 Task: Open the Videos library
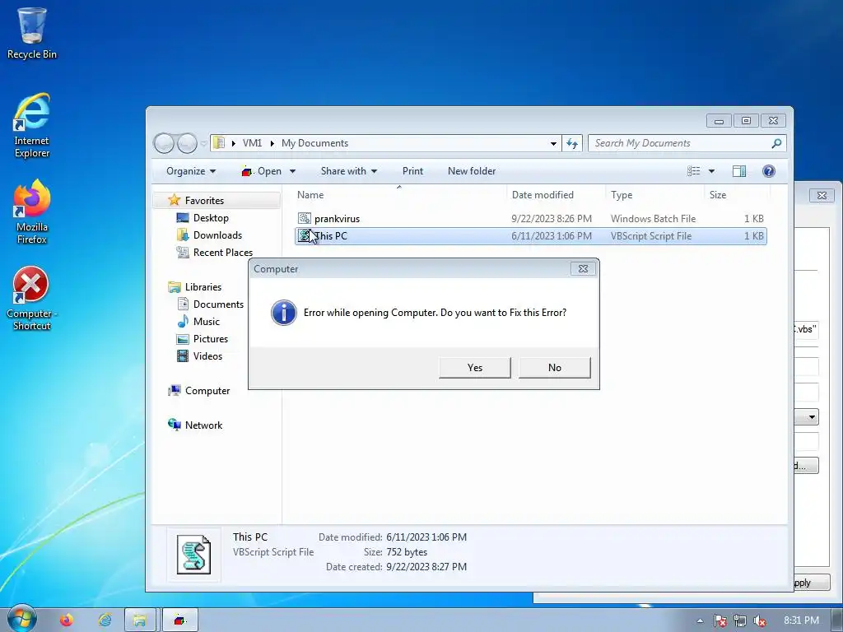tap(207, 355)
